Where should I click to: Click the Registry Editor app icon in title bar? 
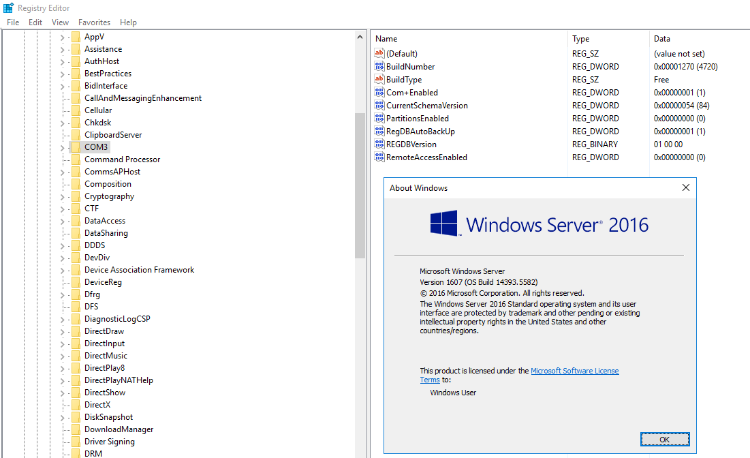click(9, 7)
